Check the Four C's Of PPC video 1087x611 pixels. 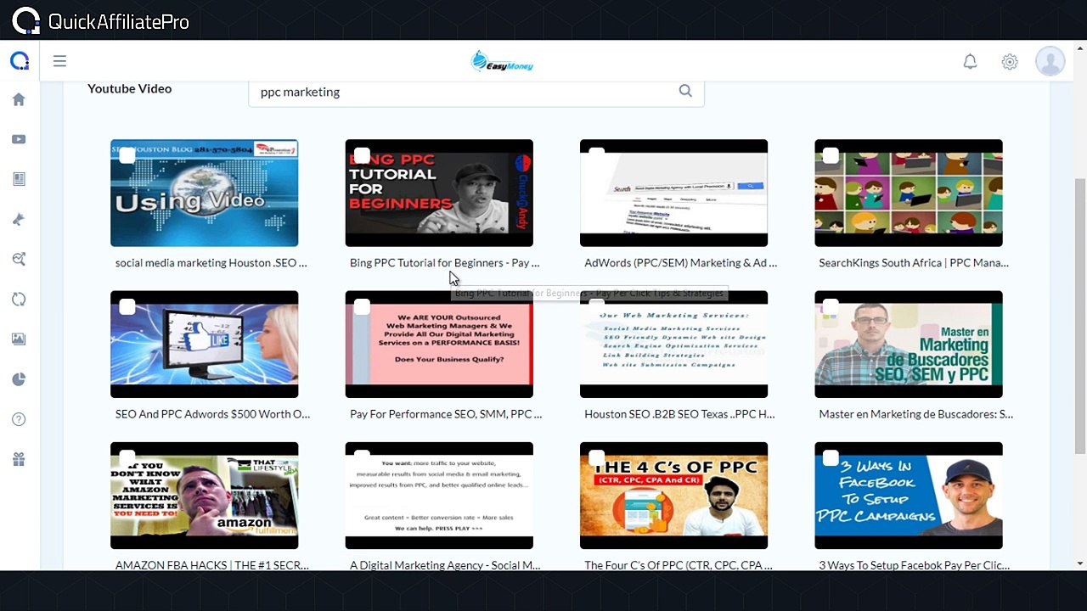point(596,457)
